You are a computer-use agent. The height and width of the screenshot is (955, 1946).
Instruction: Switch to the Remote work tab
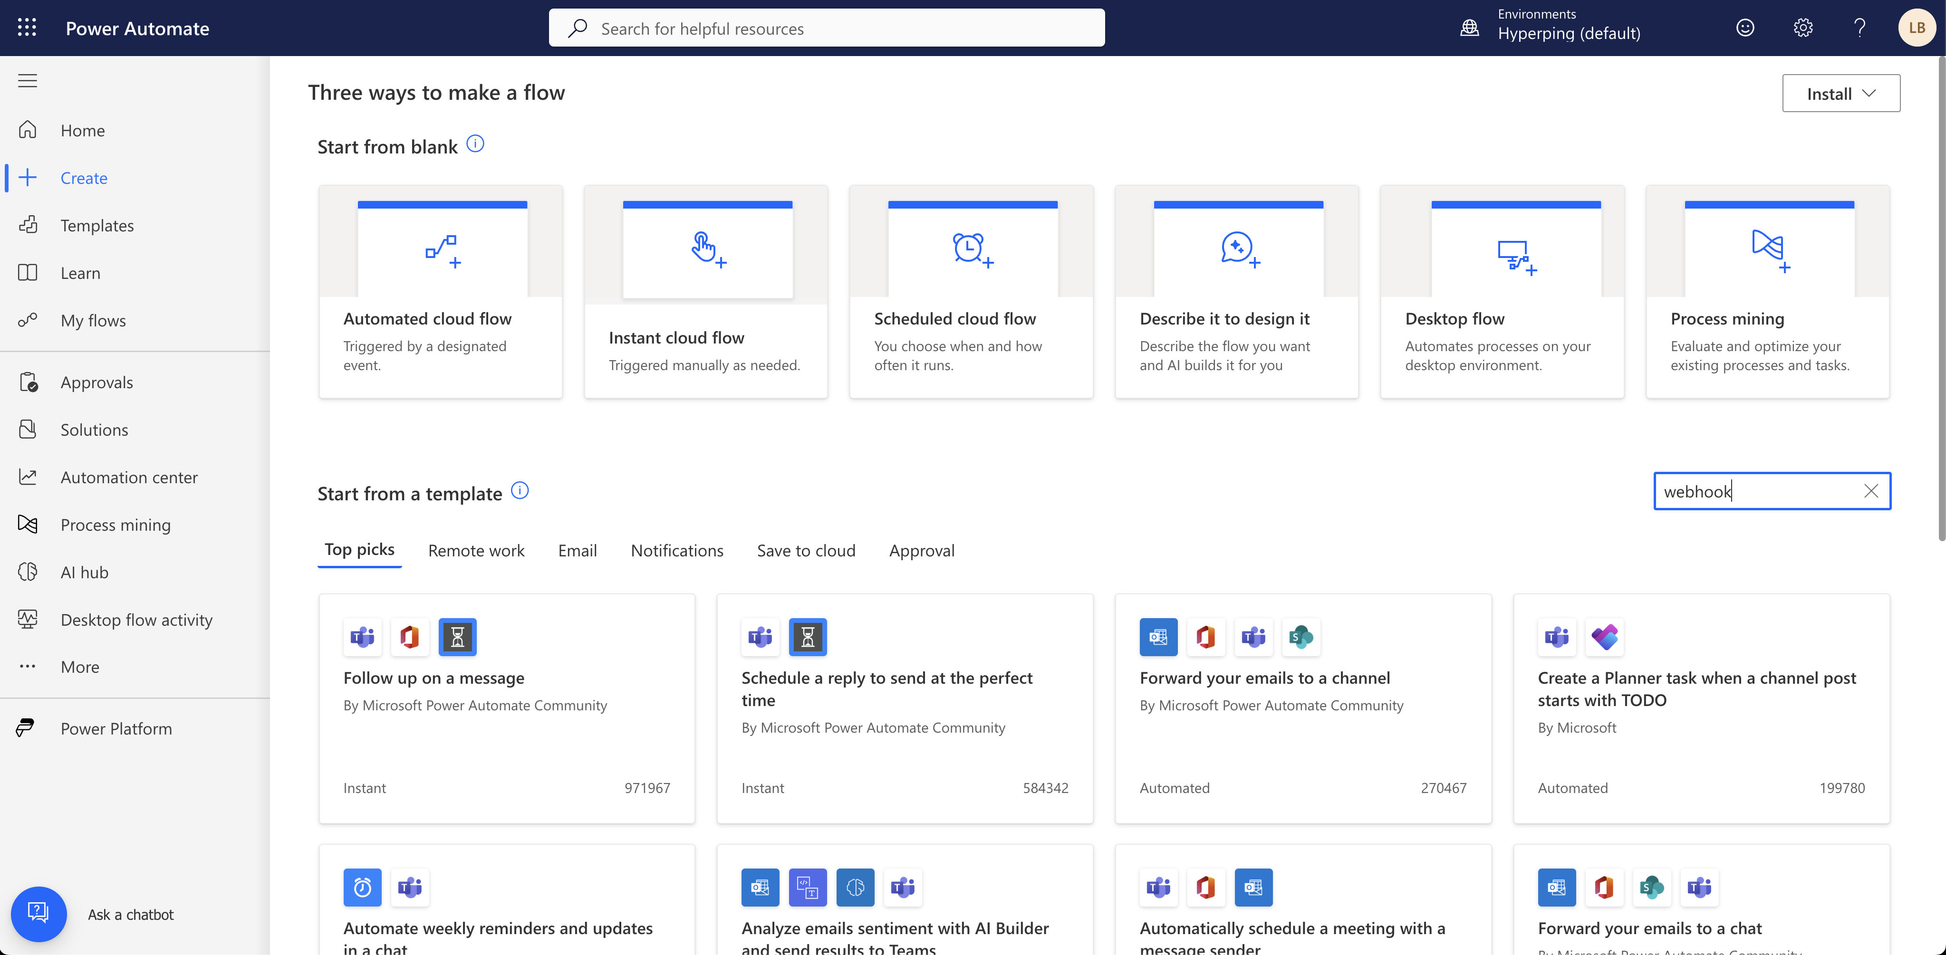click(476, 550)
